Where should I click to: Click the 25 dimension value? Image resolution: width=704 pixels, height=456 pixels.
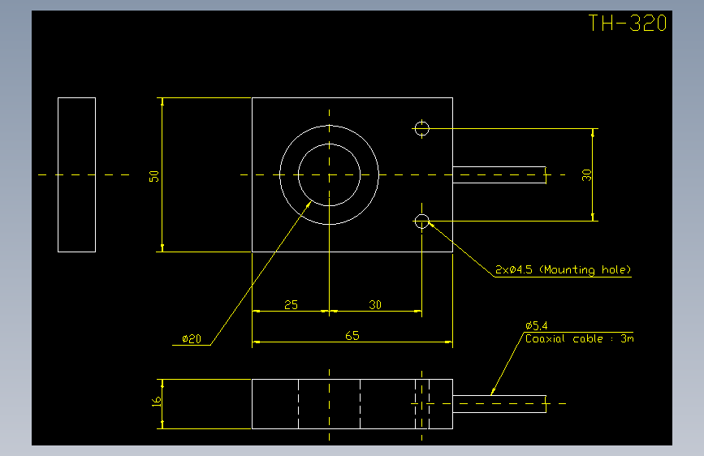pyautogui.click(x=291, y=305)
